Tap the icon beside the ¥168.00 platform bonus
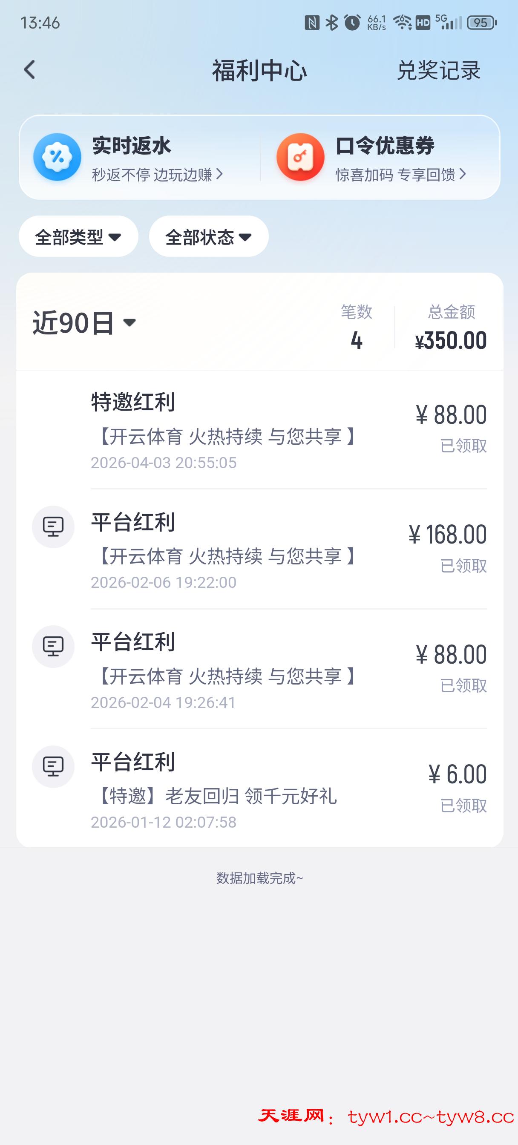Viewport: 518px width, 1145px height. [53, 527]
